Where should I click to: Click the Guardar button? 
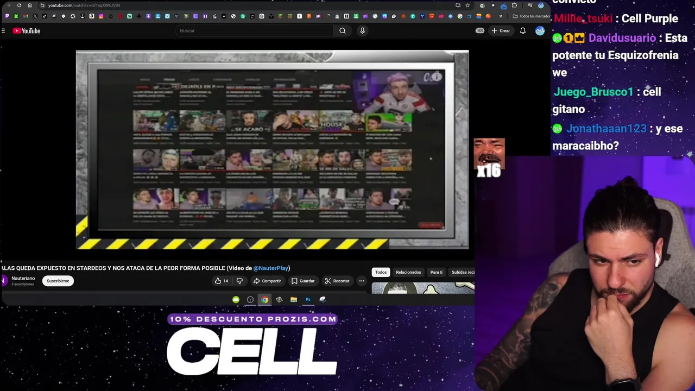(302, 281)
